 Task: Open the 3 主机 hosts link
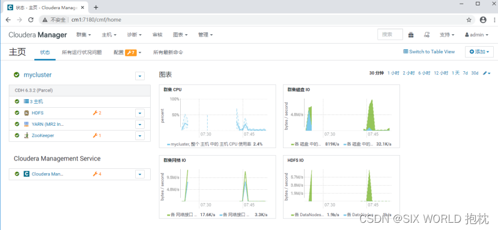(37, 102)
